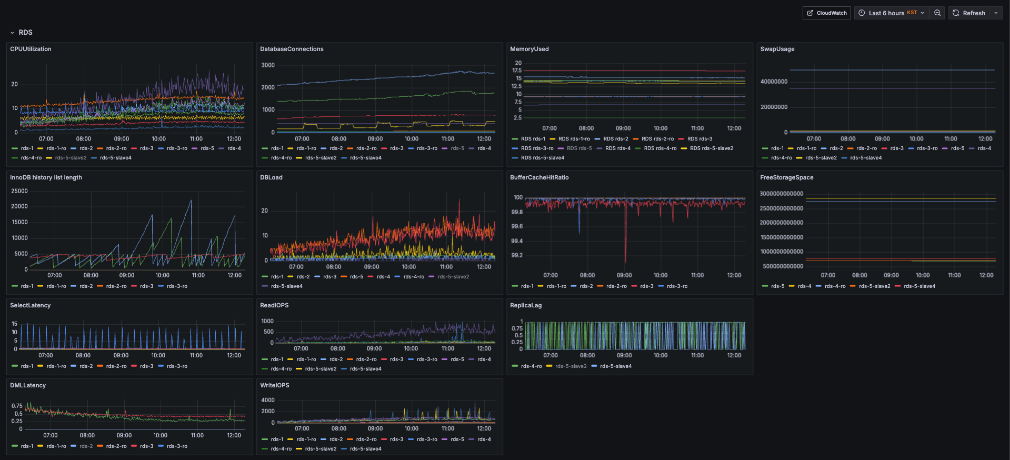This screenshot has height=460, width=1010.
Task: Open the refresh interval dropdown arrow
Action: (x=996, y=13)
